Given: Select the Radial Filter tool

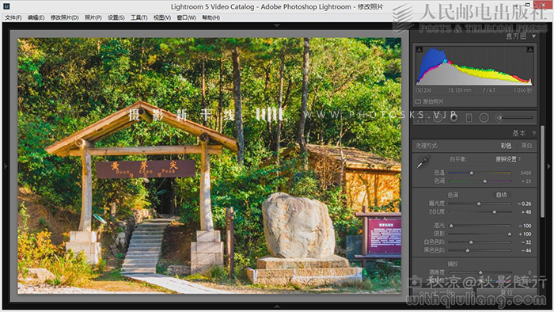Looking at the screenshot, I should click(x=484, y=118).
